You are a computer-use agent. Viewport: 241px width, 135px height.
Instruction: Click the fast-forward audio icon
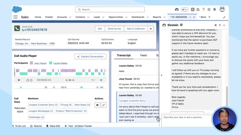[x=31, y=80]
